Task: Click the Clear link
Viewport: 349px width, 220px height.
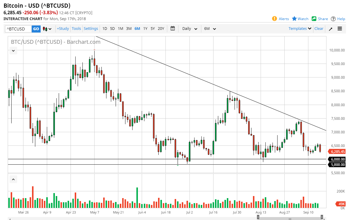Action: (x=319, y=28)
